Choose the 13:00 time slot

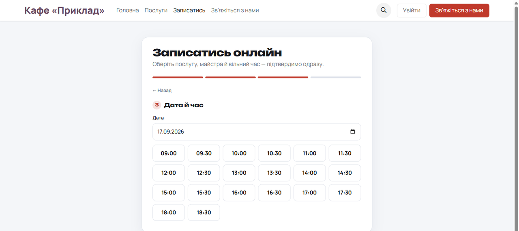[x=239, y=173]
